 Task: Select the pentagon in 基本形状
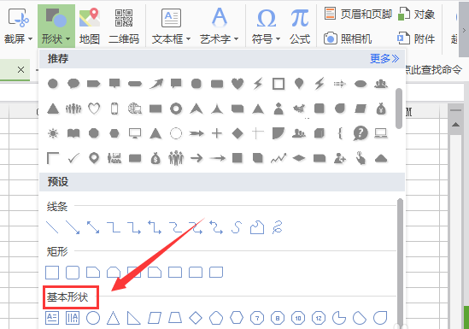click(216, 318)
